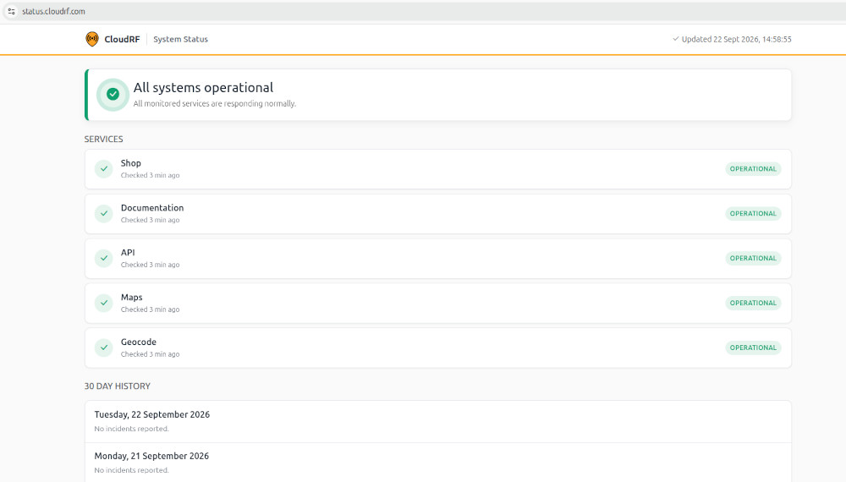Click the SERVICES section heading
Screen dimensions: 846x482
point(103,139)
